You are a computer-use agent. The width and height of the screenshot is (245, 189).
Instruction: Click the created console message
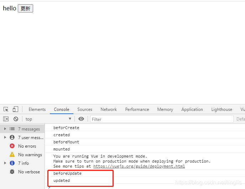62,135
